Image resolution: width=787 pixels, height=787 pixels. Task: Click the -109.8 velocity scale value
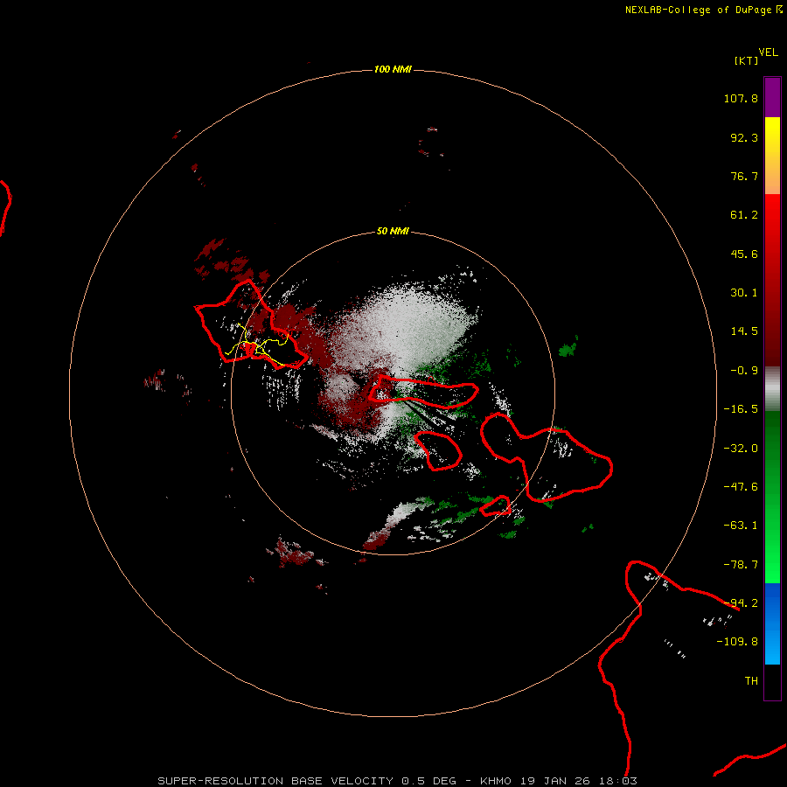tap(737, 642)
